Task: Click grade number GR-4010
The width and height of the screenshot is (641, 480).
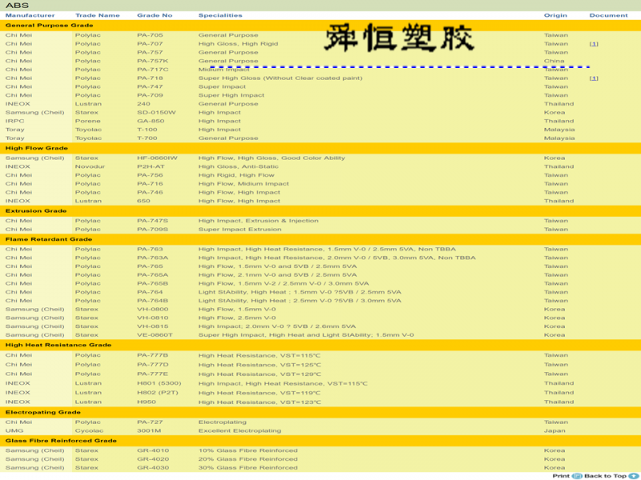Action: [x=153, y=450]
